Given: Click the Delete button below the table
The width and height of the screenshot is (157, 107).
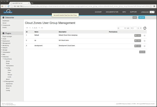Looking at the screenshot, I should click(142, 52).
